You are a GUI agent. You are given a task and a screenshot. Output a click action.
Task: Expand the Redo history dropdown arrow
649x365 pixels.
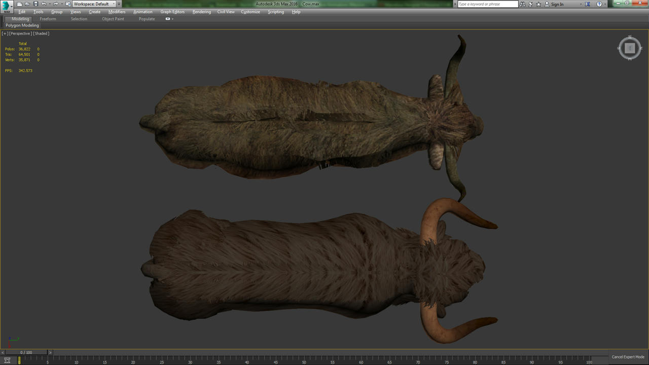click(x=61, y=4)
